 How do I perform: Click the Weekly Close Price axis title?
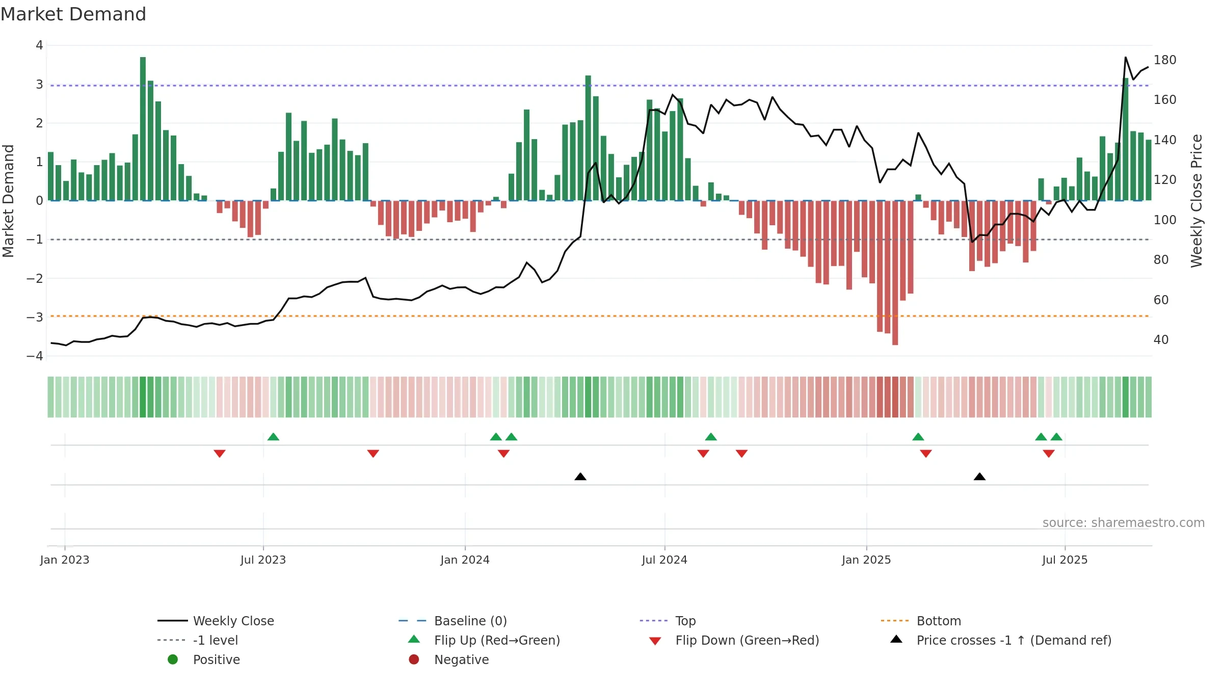[x=1197, y=201]
